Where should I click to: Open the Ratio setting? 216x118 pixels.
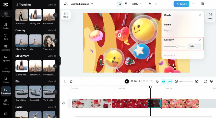pos(66,15)
